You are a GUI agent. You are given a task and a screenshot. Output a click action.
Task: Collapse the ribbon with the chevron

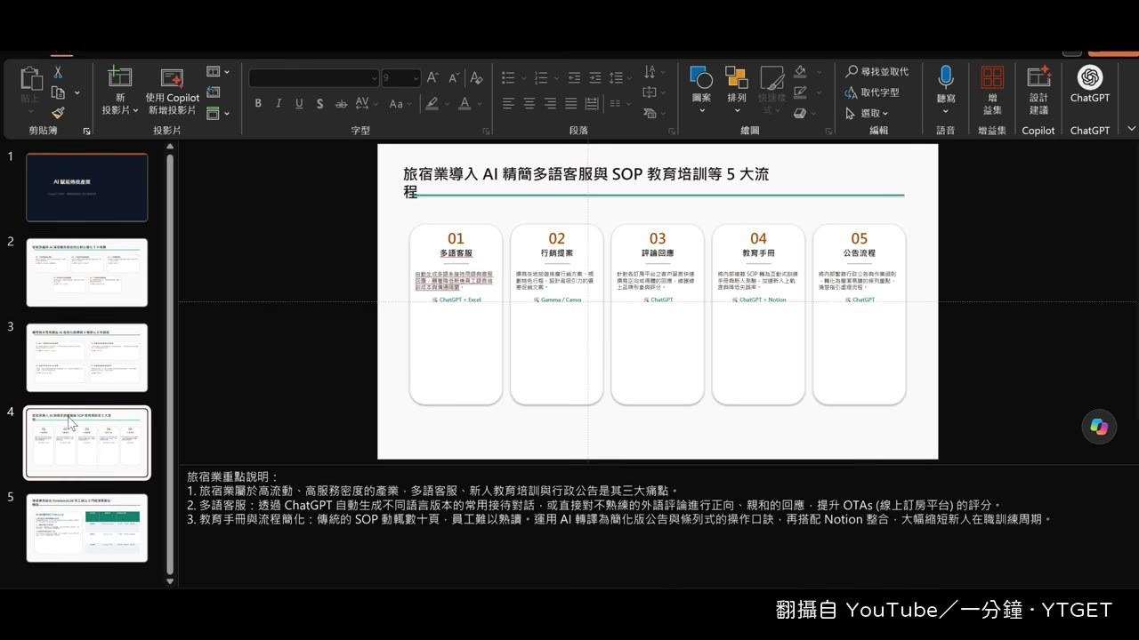click(1131, 129)
